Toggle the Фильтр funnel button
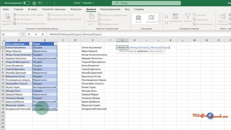Viewport: 231px width, 130px height. tap(188, 18)
